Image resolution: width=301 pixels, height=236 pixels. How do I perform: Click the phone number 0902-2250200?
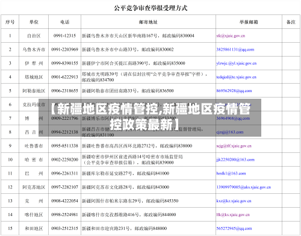(x=64, y=160)
